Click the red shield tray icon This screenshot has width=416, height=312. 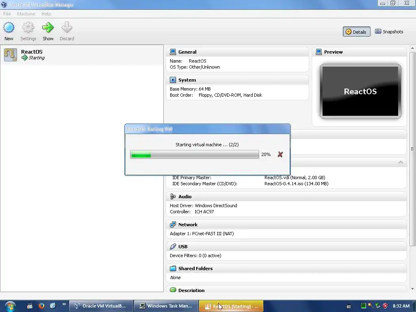385,306
